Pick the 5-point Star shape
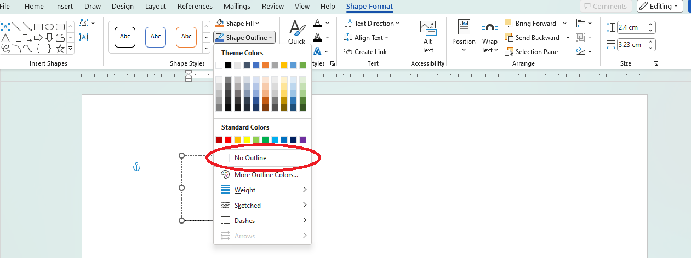 tap(60, 48)
